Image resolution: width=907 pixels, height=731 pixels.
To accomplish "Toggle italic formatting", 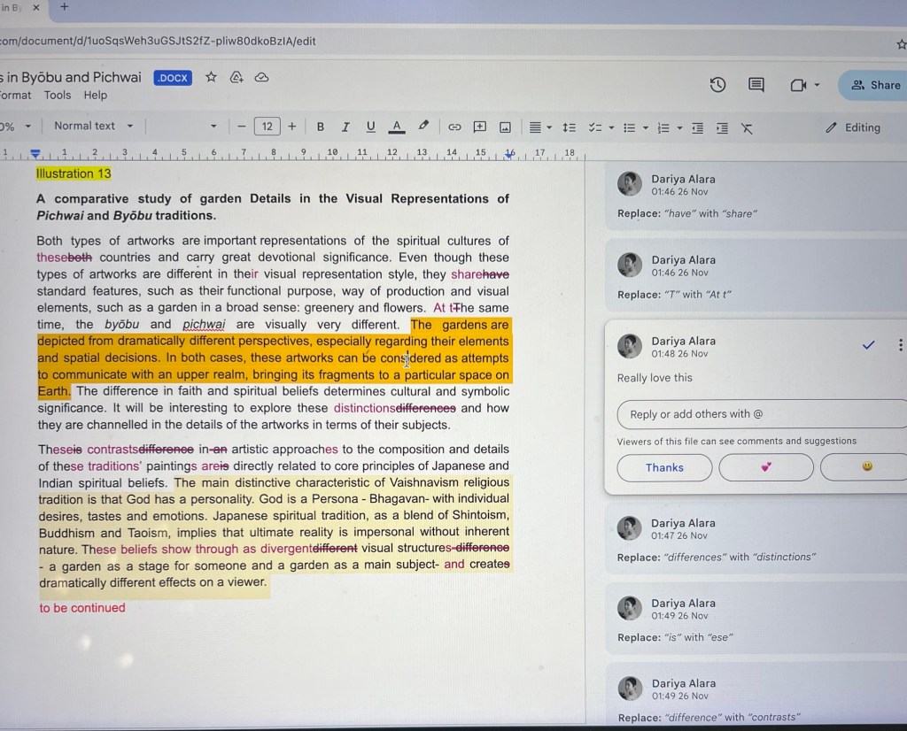I will (x=345, y=127).
